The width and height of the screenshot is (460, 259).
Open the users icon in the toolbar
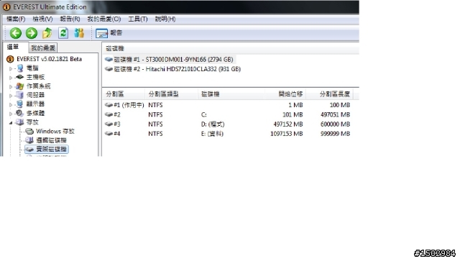point(79,33)
